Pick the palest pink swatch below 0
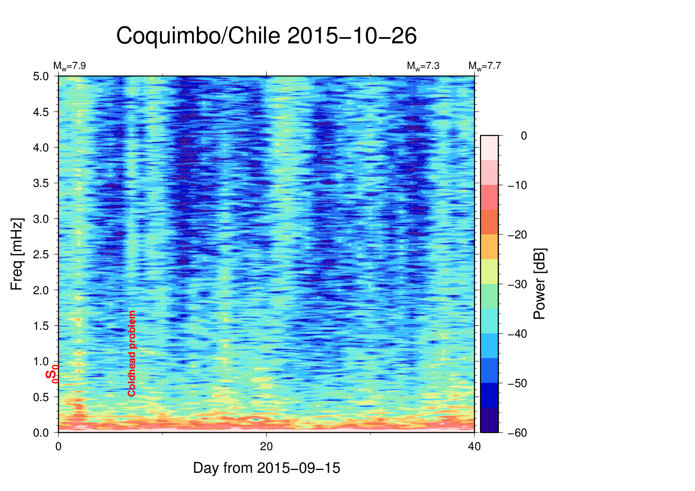This screenshot has width=695, height=491. (x=489, y=148)
